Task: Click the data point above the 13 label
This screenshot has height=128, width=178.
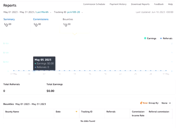Action: [x=74, y=71]
